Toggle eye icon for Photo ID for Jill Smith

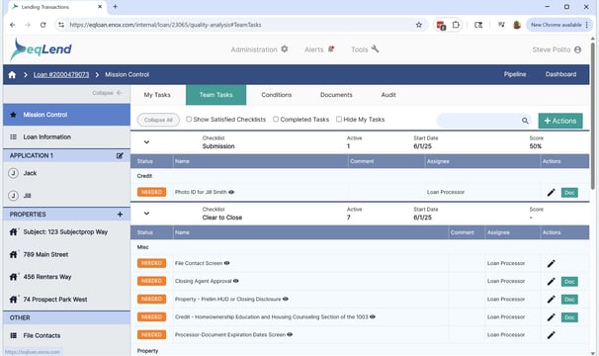click(231, 192)
